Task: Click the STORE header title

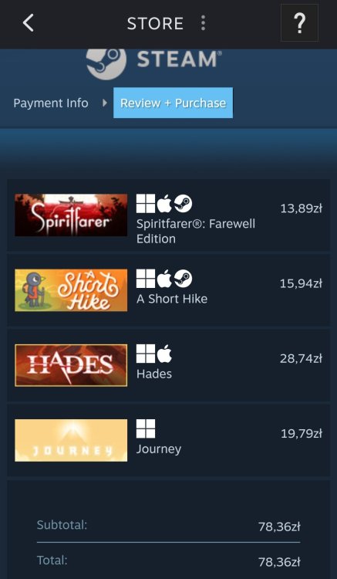Action: pyautogui.click(x=155, y=24)
